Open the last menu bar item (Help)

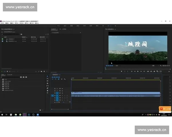(x=37, y=23)
